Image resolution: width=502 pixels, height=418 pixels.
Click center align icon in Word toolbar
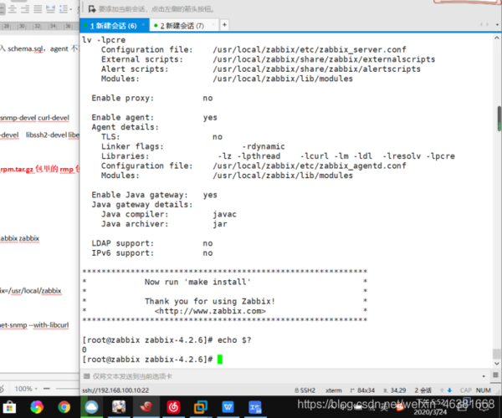tap(13, 9)
